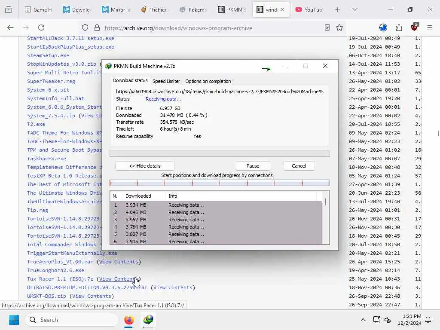Open the Windows Start menu
440x330 pixels.
[14, 320]
